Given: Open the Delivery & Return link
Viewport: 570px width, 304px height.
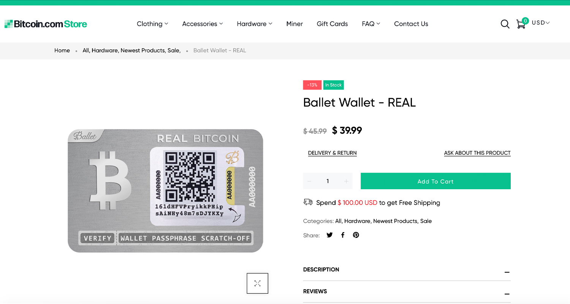Looking at the screenshot, I should 332,153.
